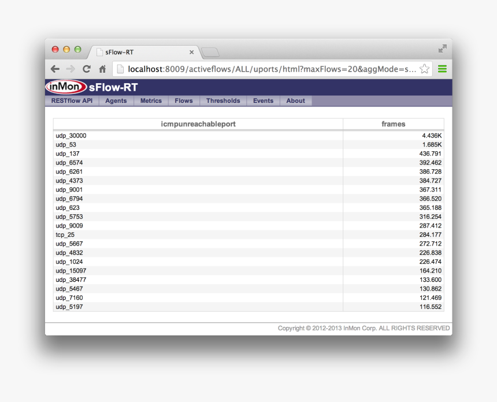Screen dimensions: 497x402
Task: Bookmark the page with the star icon
Action: pyautogui.click(x=424, y=68)
